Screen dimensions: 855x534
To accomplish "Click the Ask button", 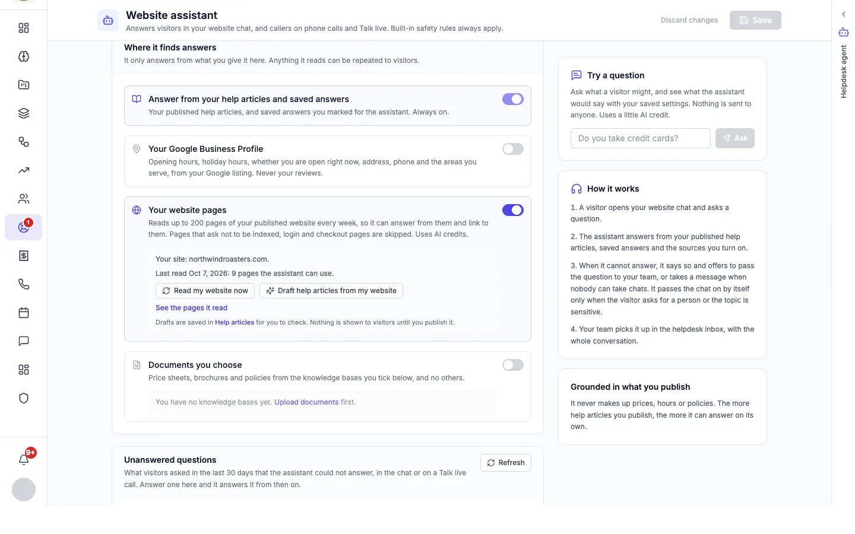I will 735,138.
